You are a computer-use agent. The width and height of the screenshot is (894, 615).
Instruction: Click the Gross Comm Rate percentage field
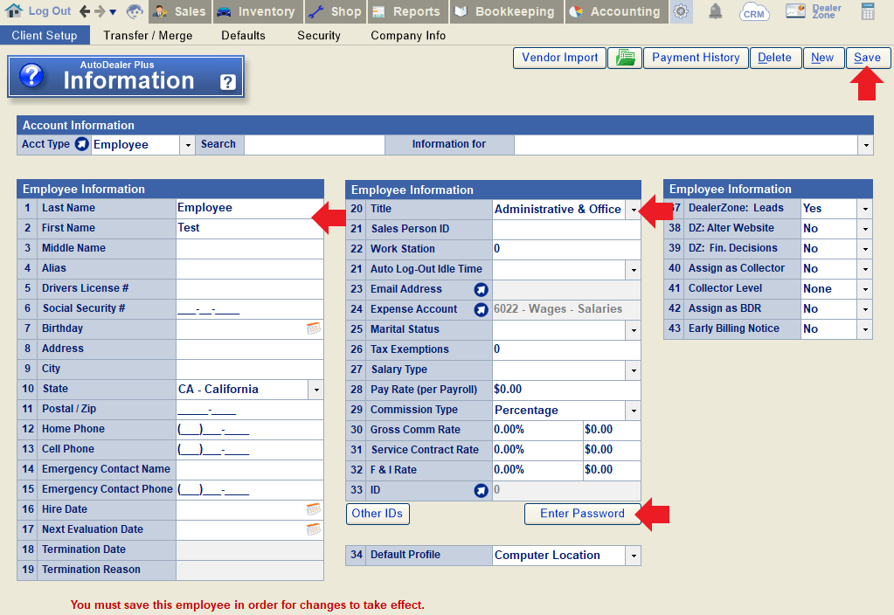coord(537,430)
